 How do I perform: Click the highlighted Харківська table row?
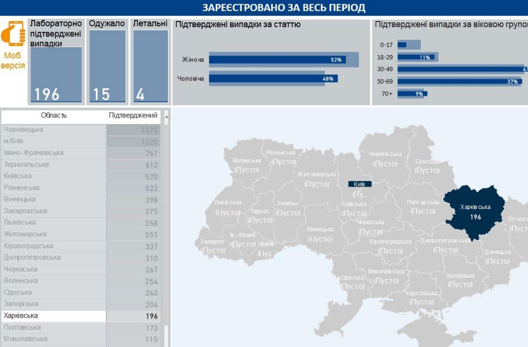click(x=54, y=316)
